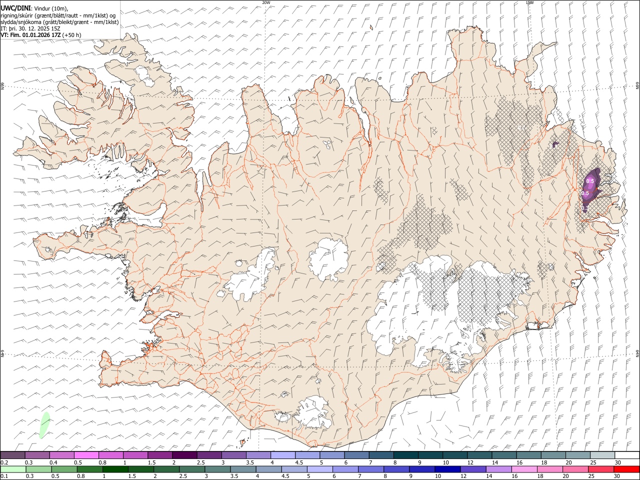
Task: Click the 0.2–0.3 purple swatch in upper legend row
Action: tap(12, 455)
